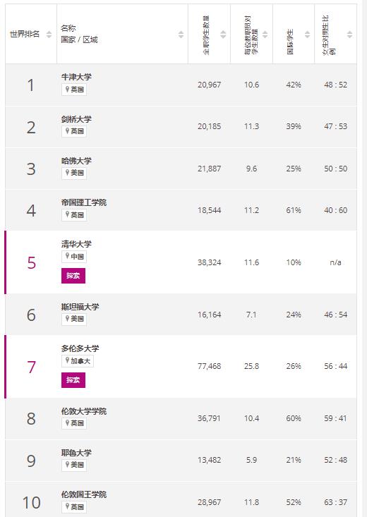Click the 加拿大 location tag under 多伦多大学
The image size is (367, 517).
[78, 360]
